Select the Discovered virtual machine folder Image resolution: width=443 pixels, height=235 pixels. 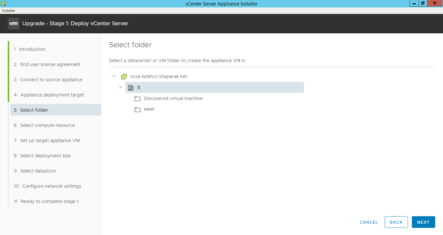[173, 98]
